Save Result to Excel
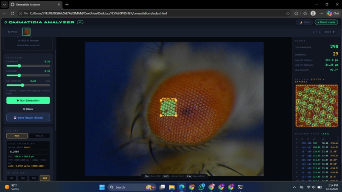This screenshot has height=192, width=342. pyautogui.click(x=28, y=117)
